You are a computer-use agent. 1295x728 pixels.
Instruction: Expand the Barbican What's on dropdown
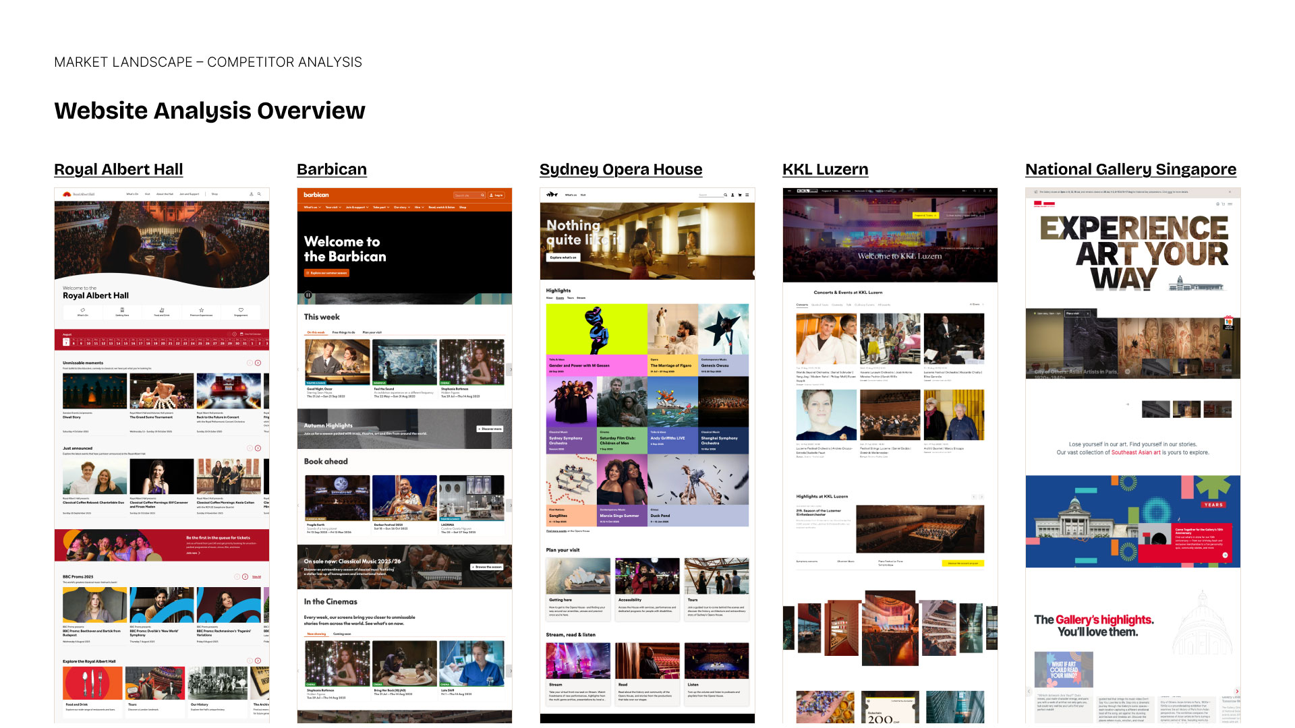pos(312,207)
